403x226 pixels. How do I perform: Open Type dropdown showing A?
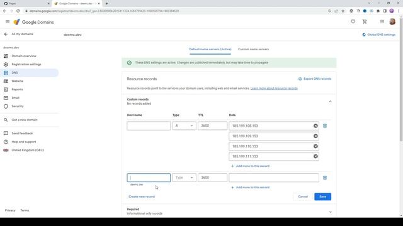pos(184,126)
